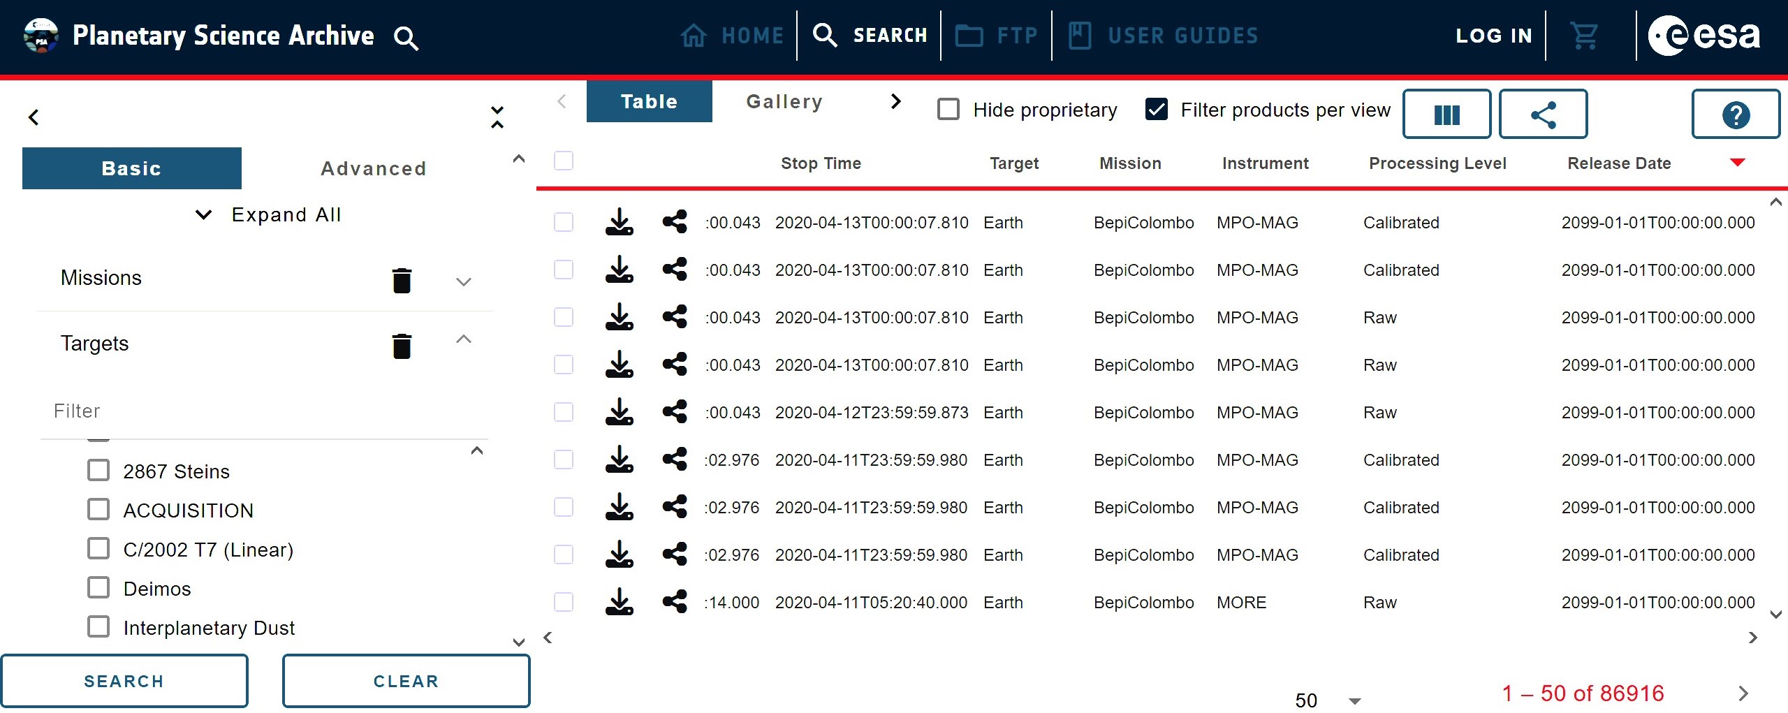
Task: Click the share results button in toolbar
Action: pos(1543,115)
